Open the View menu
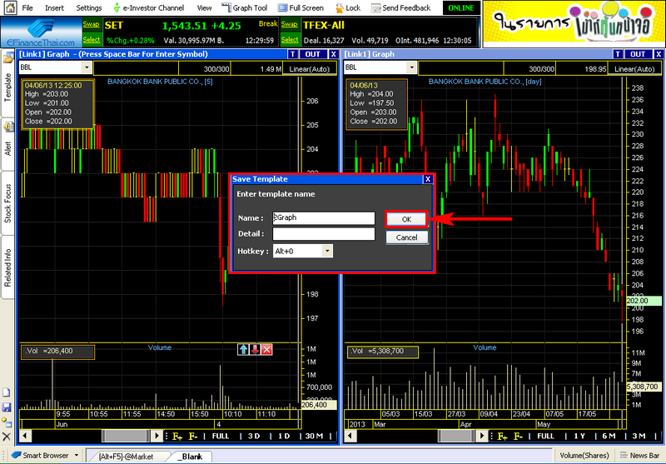 tap(204, 7)
